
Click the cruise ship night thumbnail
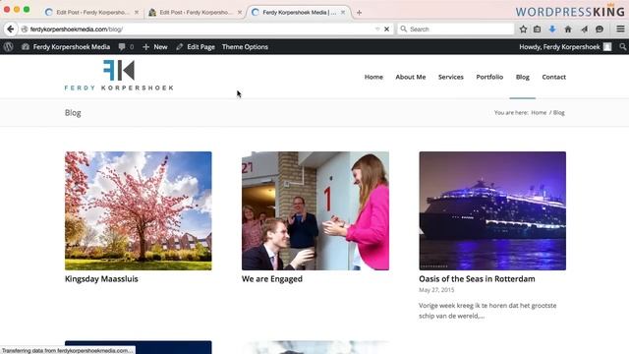492,210
